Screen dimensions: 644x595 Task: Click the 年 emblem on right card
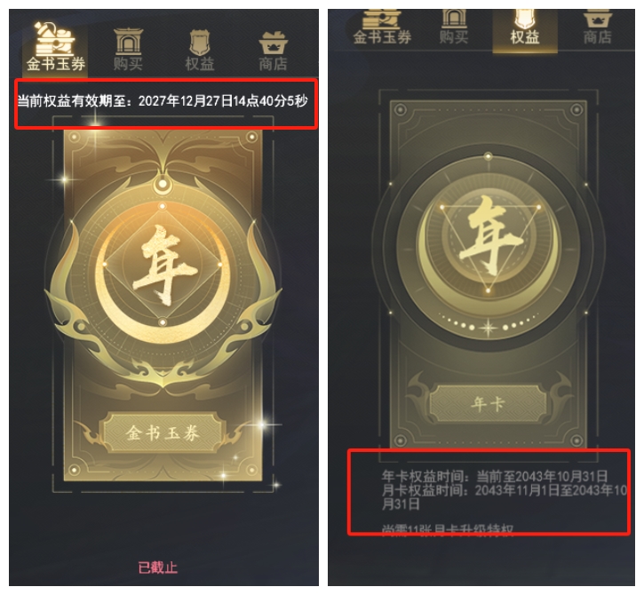click(x=489, y=235)
